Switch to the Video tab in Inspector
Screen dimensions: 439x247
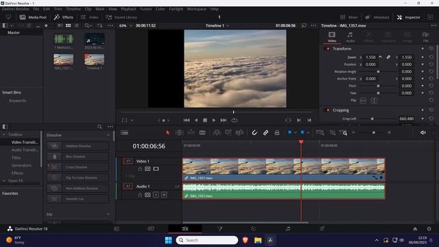[x=332, y=37]
